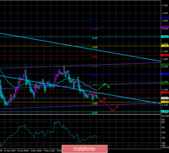
Task: Click the 342.1937 indicator scale value
Action: 165,116
